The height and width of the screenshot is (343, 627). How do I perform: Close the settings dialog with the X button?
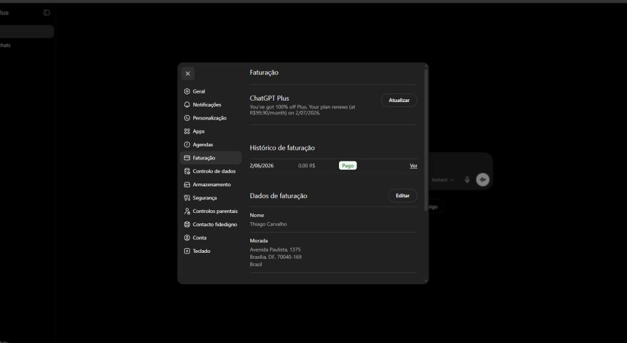click(x=187, y=74)
